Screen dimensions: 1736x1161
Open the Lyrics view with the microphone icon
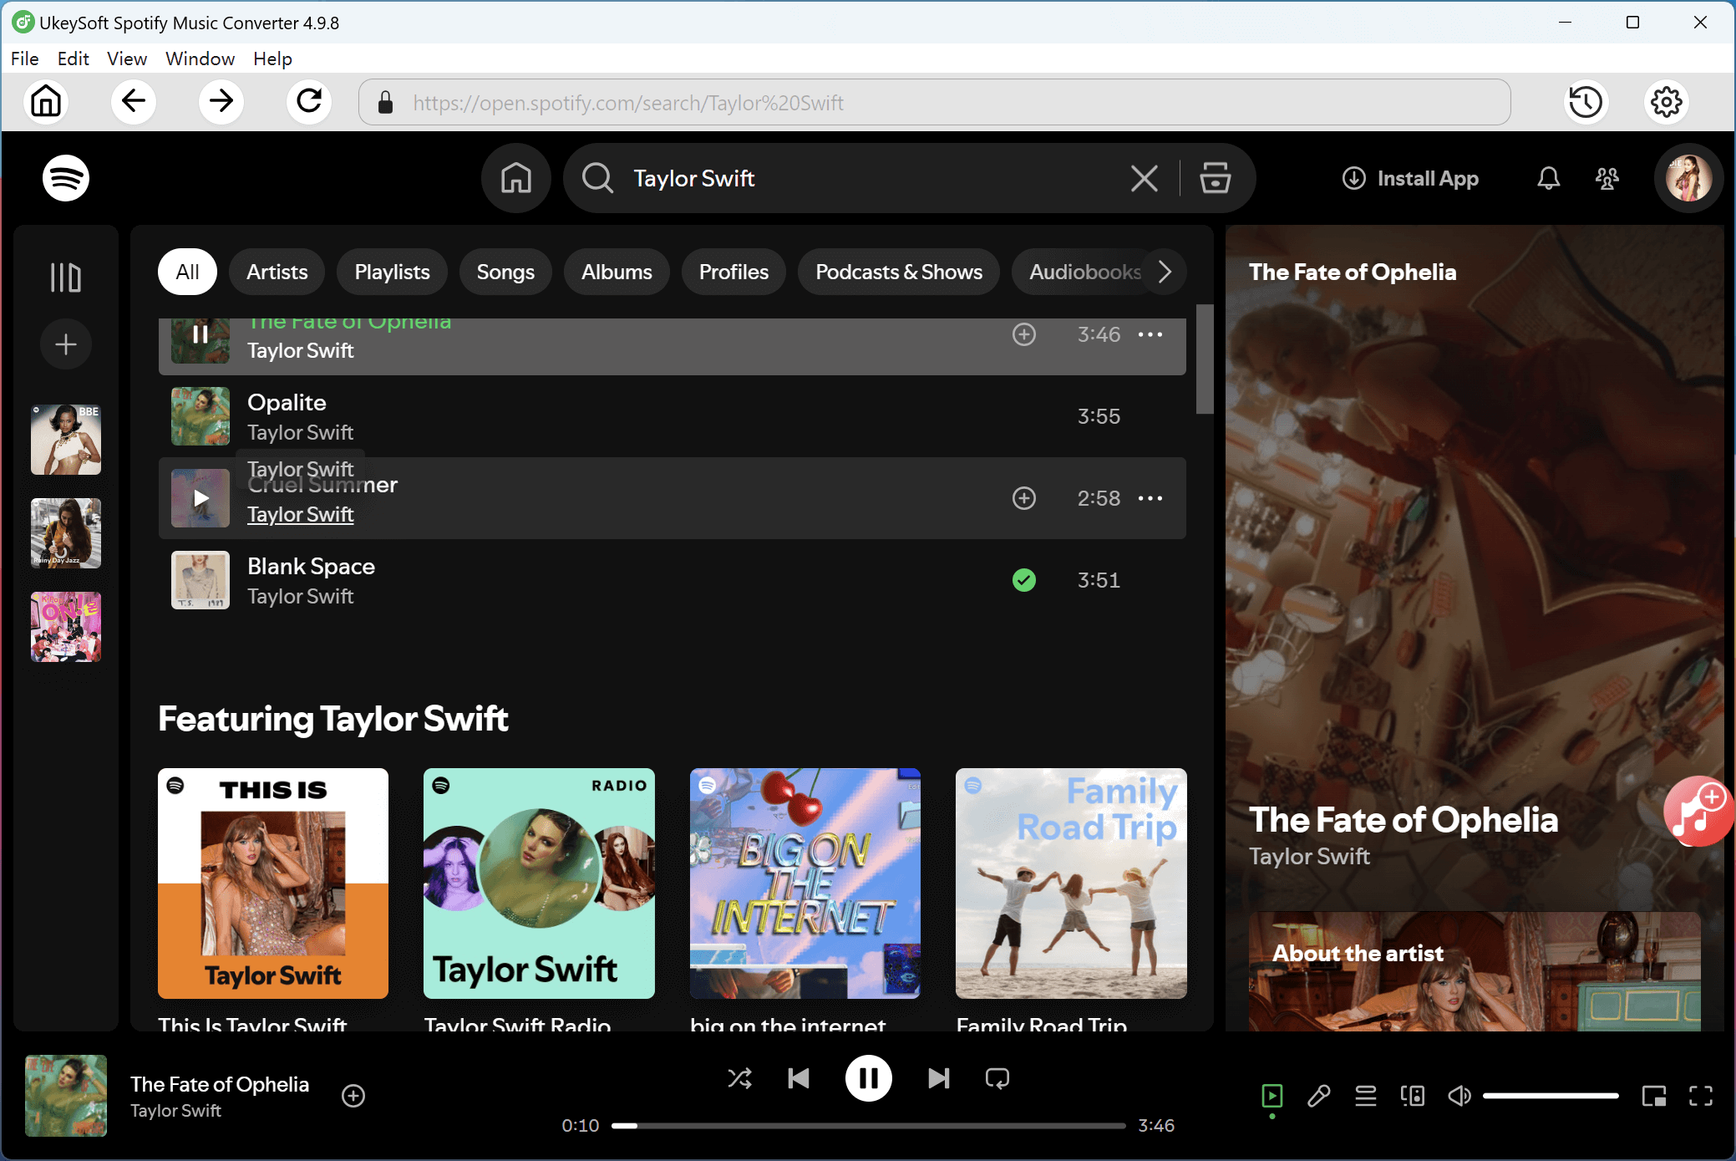pyautogui.click(x=1319, y=1096)
